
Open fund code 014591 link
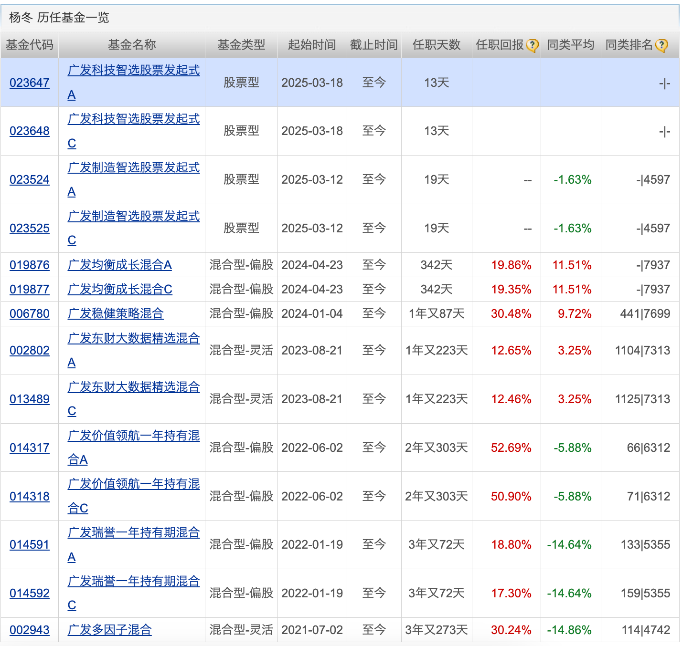(x=30, y=544)
